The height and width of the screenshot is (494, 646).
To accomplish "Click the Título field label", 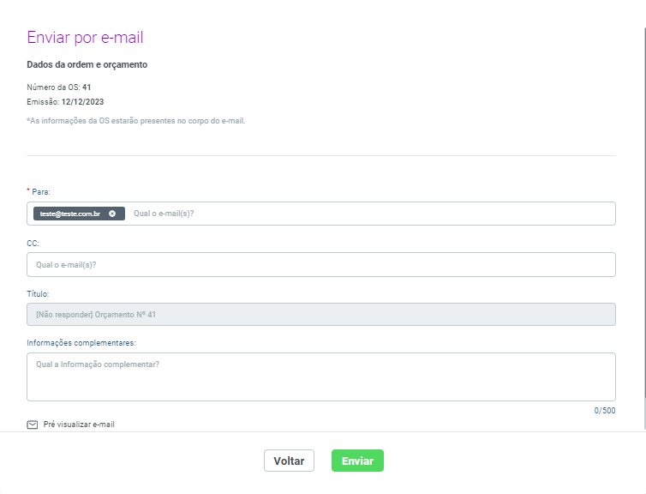I will (x=38, y=294).
